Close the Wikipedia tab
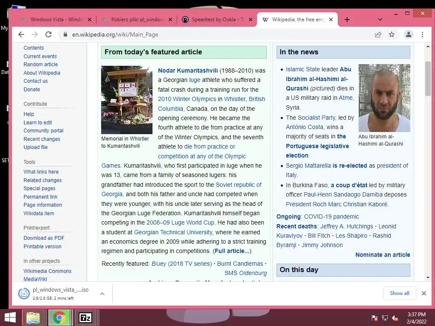Image resolution: width=435 pixels, height=326 pixels. click(330, 20)
